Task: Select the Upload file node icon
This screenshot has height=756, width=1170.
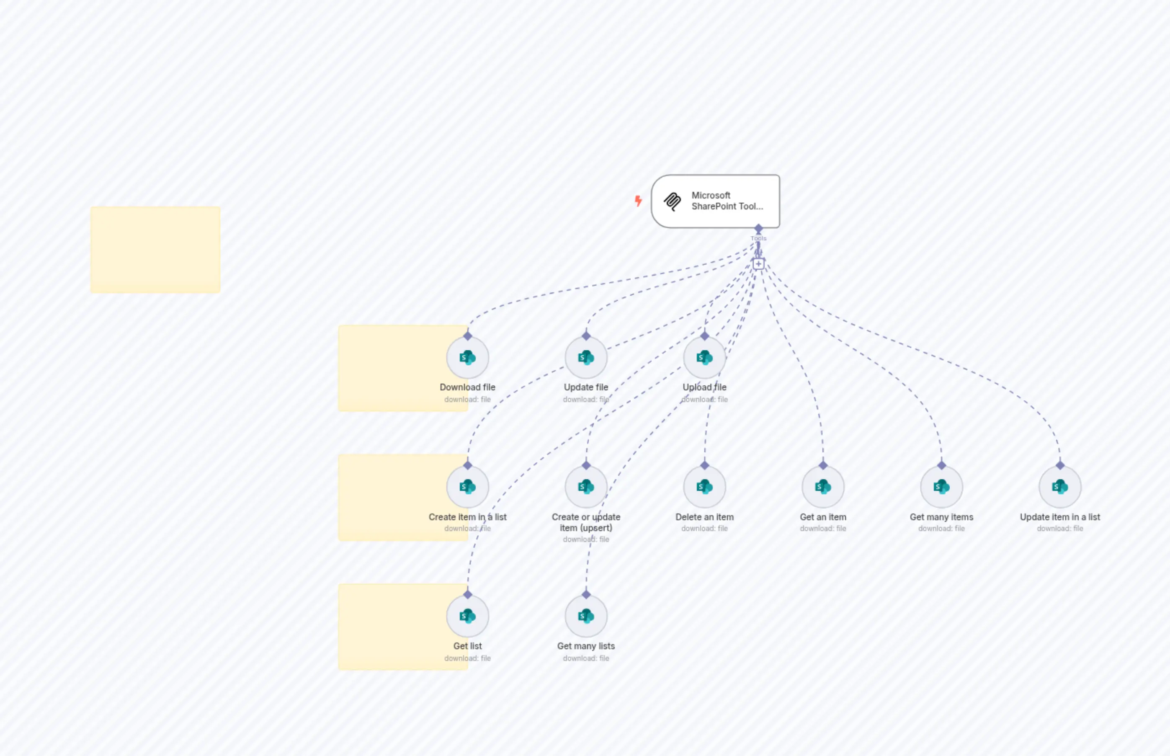Action: point(704,357)
